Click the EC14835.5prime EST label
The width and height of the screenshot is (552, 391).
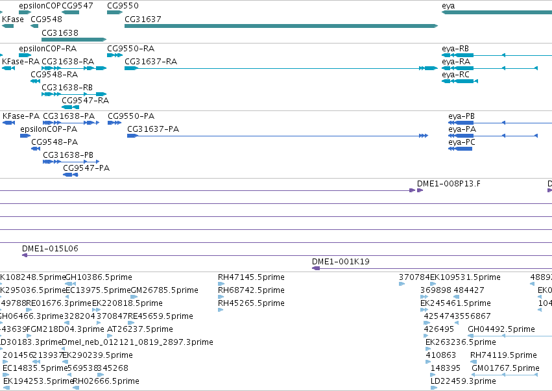click(x=35, y=368)
